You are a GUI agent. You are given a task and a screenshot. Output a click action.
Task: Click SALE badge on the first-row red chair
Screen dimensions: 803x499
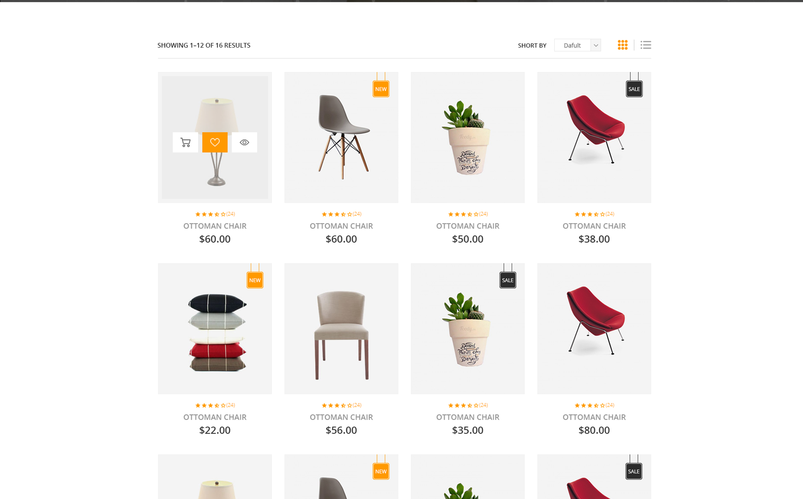(634, 89)
